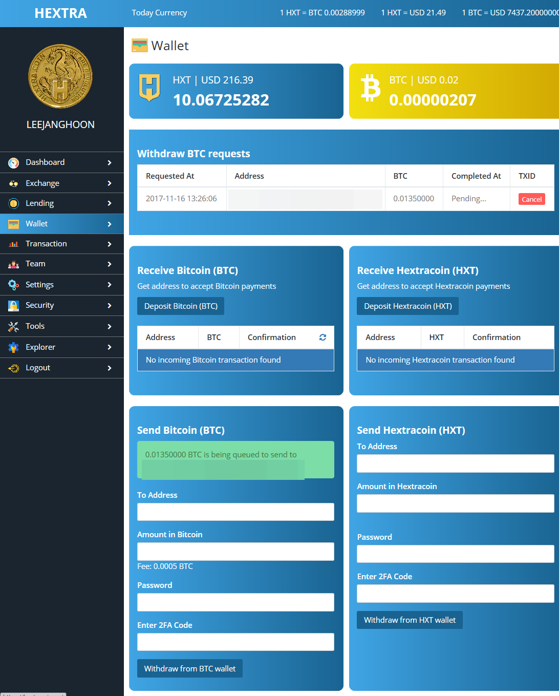The image size is (559, 696).
Task: Open the Explorer menu item
Action: point(61,347)
